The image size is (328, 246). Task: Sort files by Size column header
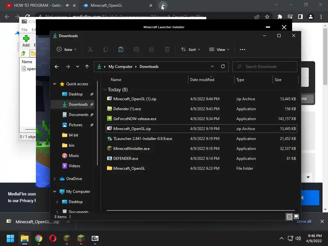[x=278, y=80]
